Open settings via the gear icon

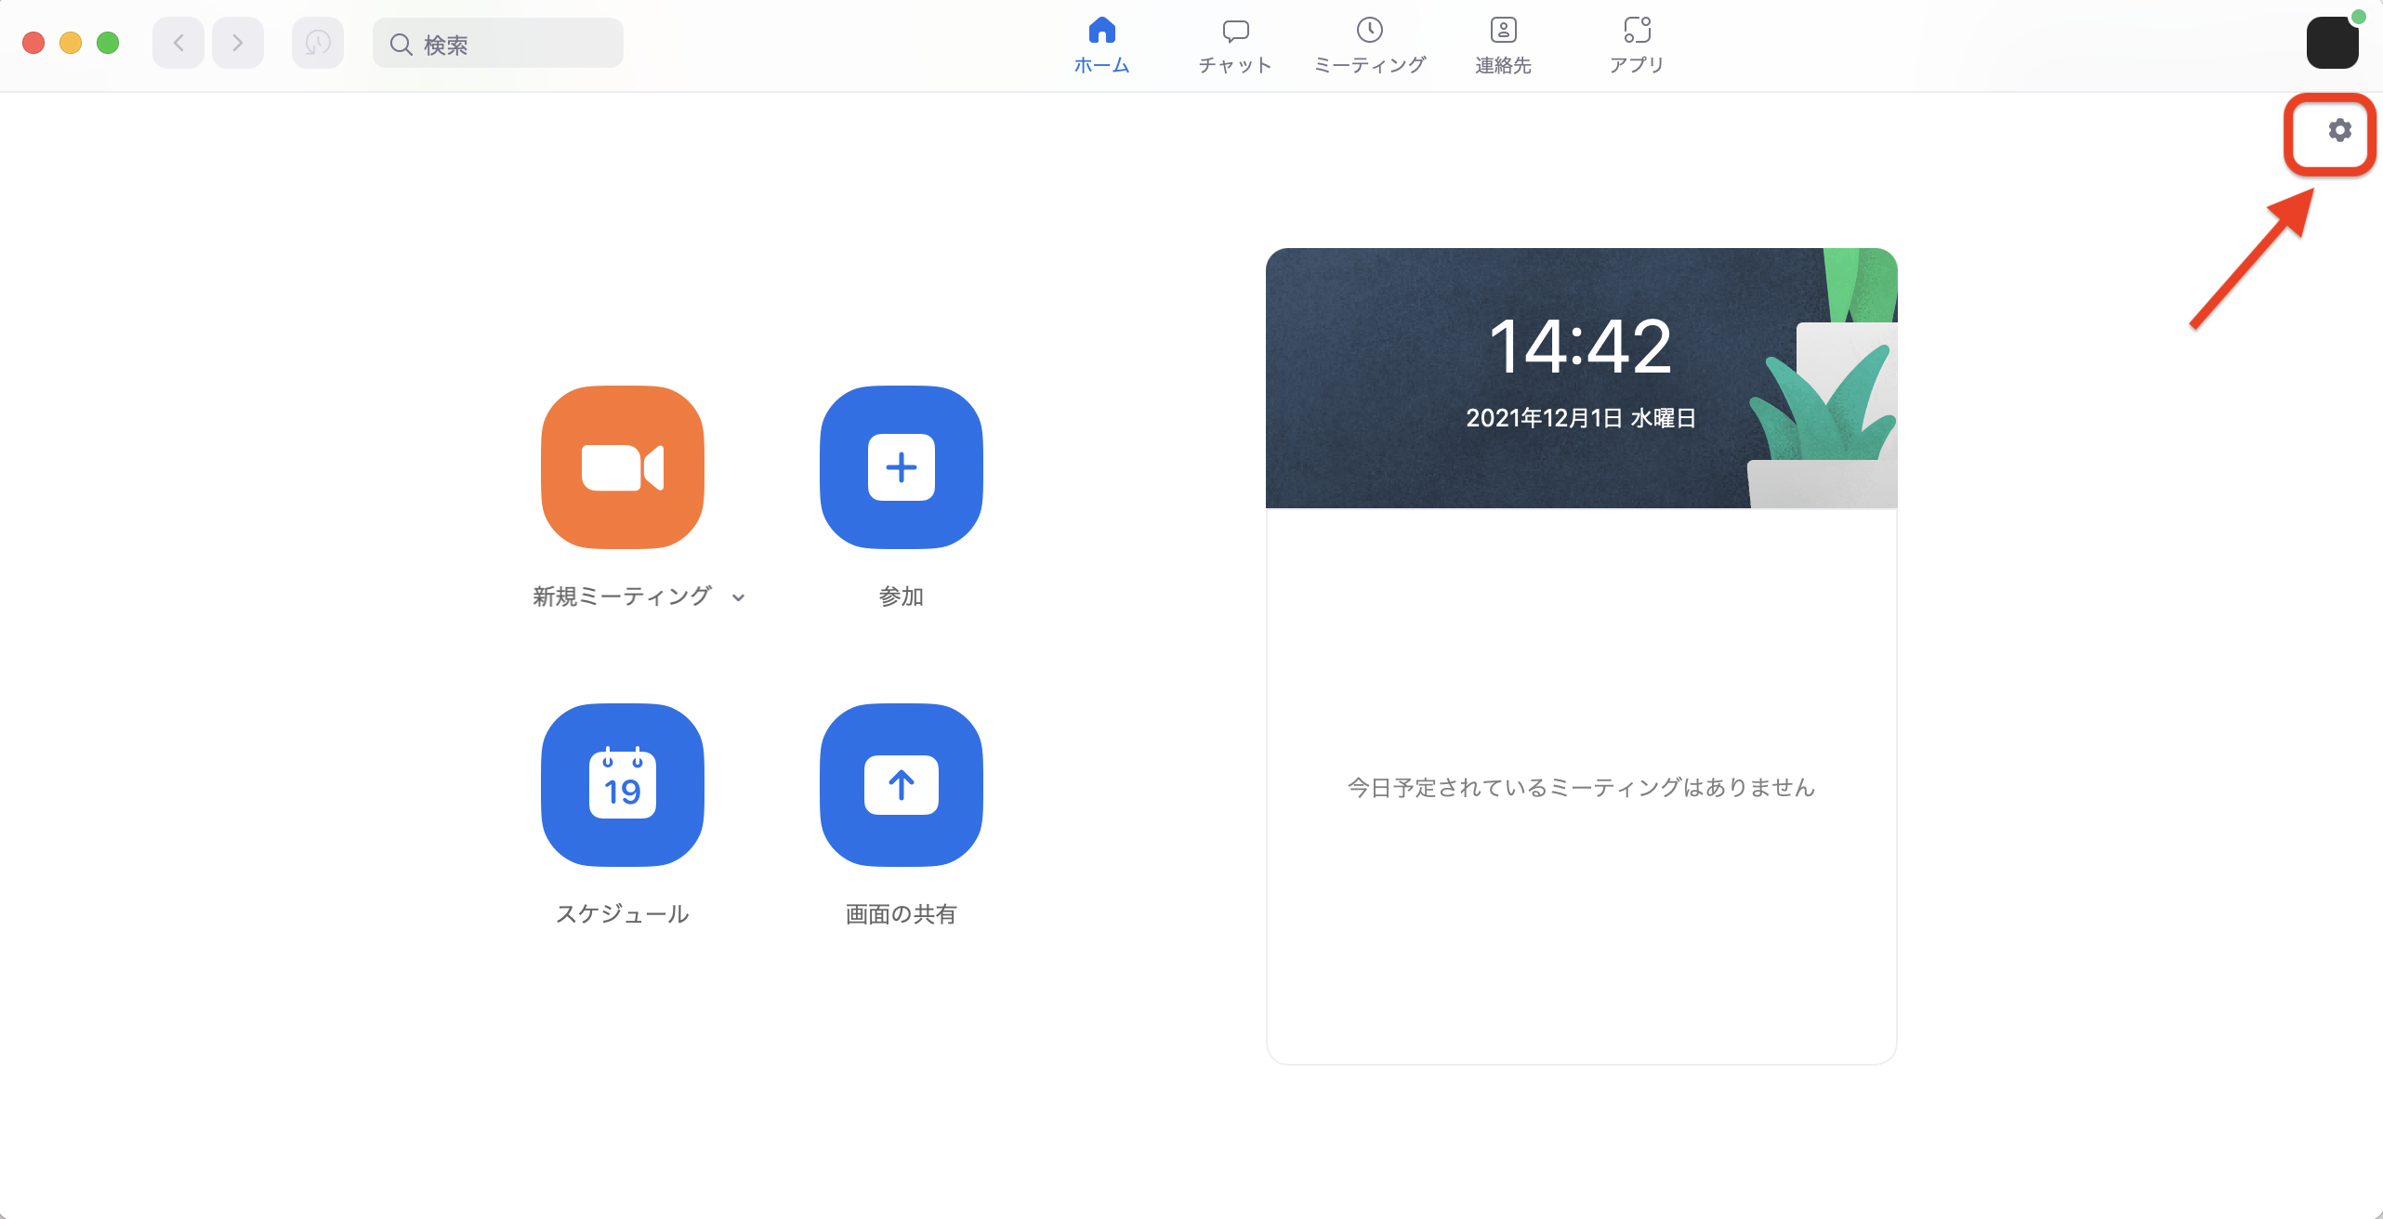[x=2339, y=130]
